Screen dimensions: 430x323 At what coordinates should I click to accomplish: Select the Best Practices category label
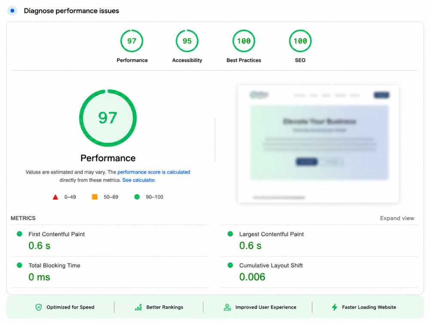pyautogui.click(x=244, y=60)
